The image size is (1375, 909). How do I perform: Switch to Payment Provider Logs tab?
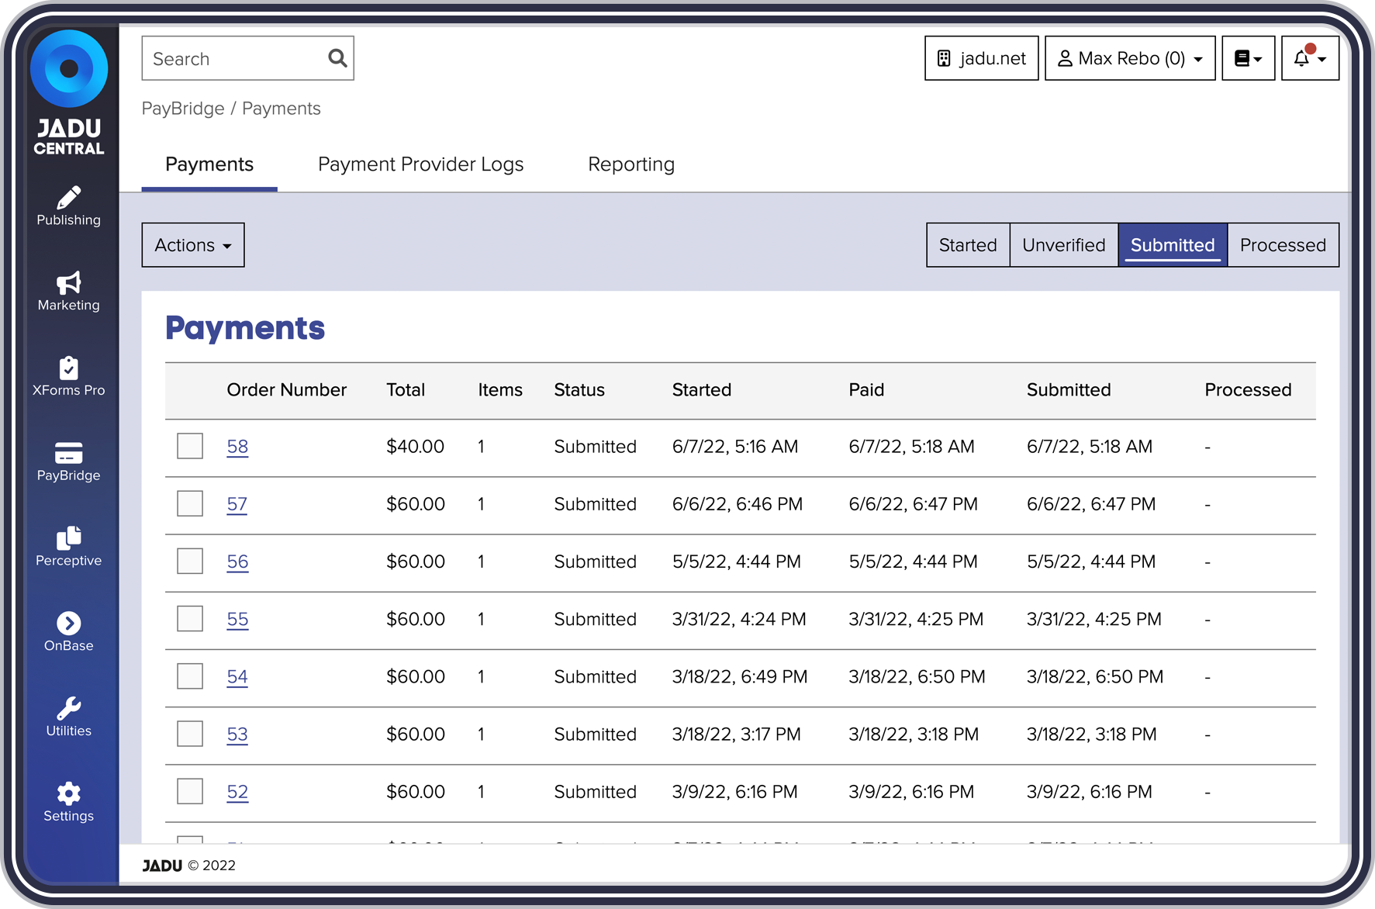click(x=421, y=164)
